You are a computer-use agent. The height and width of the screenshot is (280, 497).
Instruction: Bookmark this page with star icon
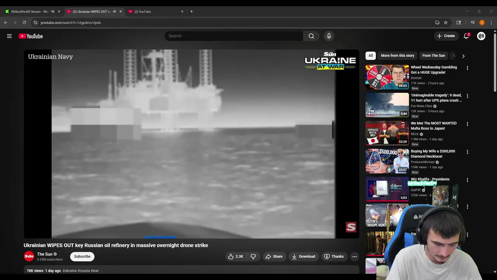pos(446,23)
